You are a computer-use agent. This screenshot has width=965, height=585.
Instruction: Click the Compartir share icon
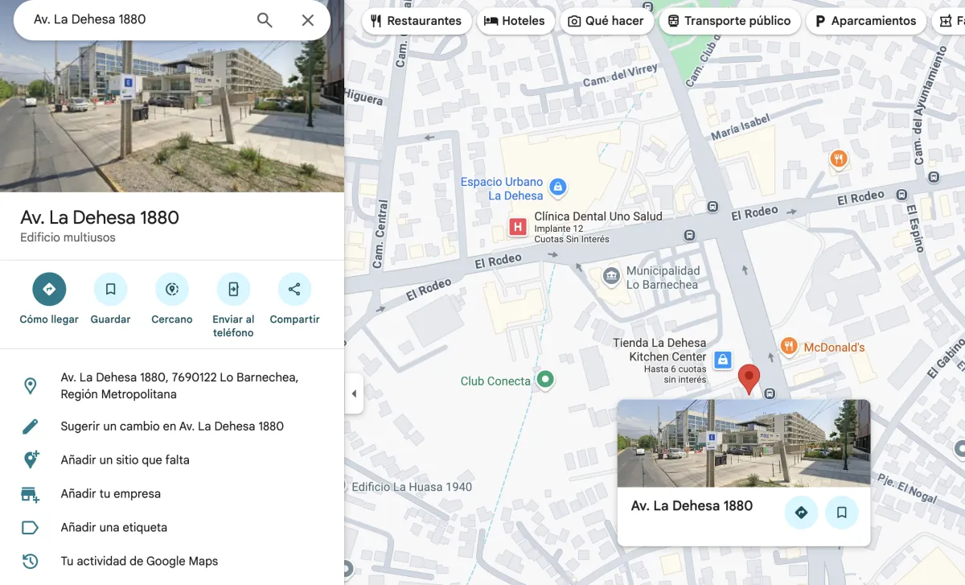pos(294,289)
